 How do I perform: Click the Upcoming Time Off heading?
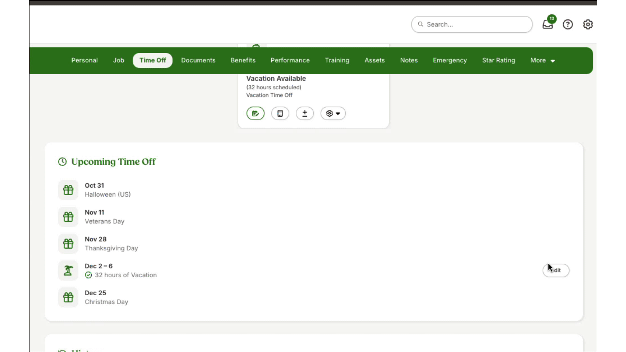click(x=113, y=162)
